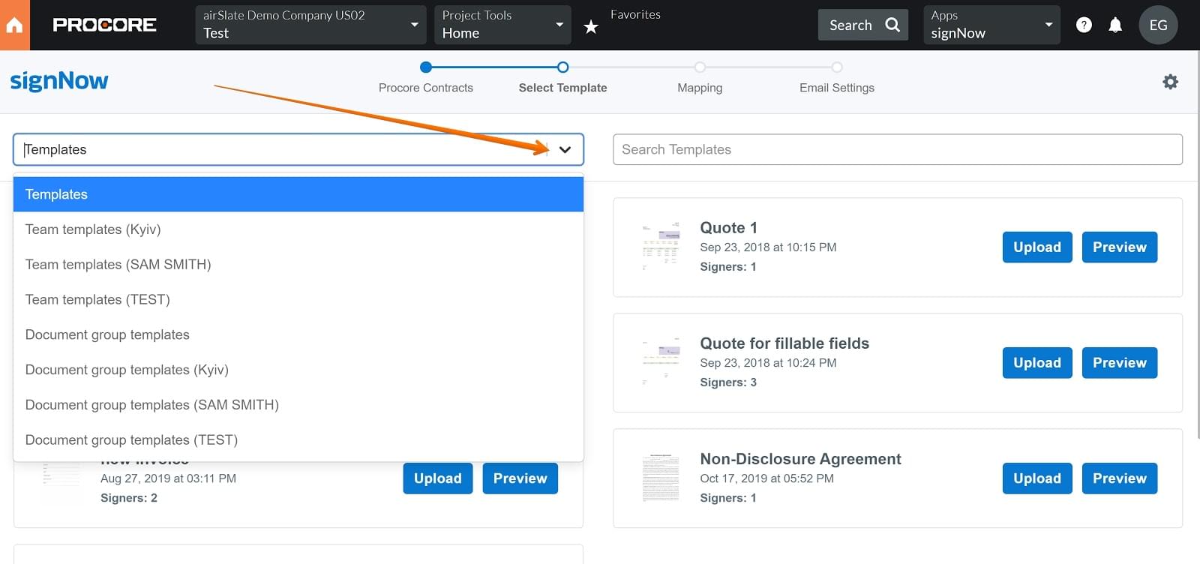Select Team templates (TEST) option
1200x564 pixels.
298,300
